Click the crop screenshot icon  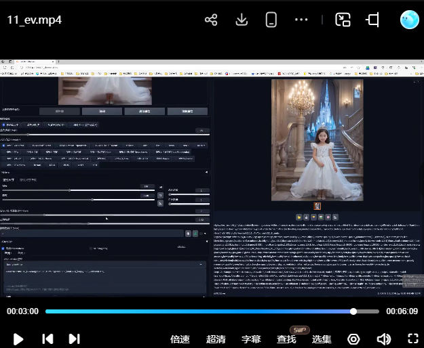[372, 20]
